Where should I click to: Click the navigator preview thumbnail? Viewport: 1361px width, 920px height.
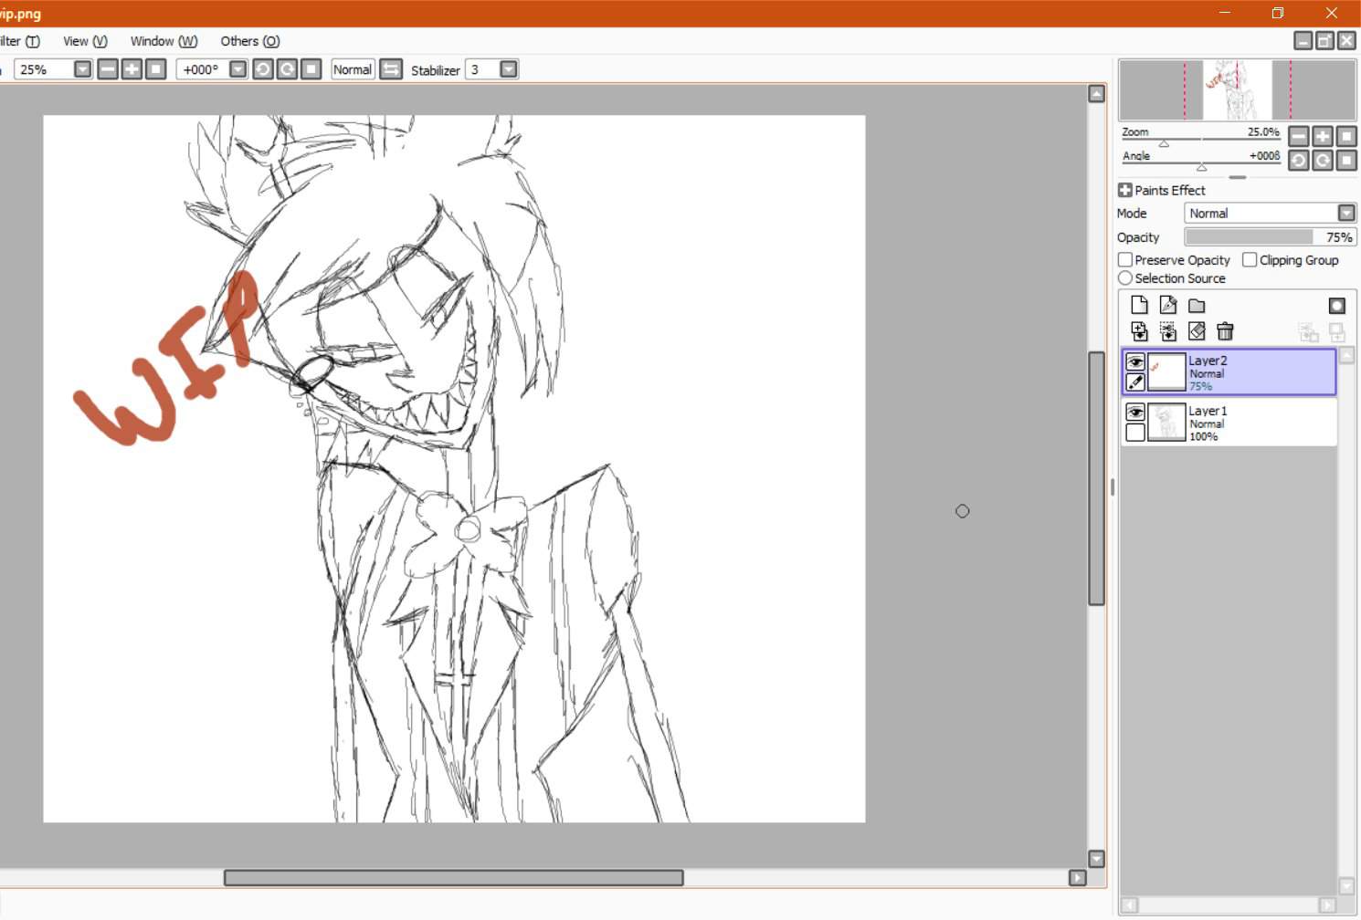click(1238, 89)
